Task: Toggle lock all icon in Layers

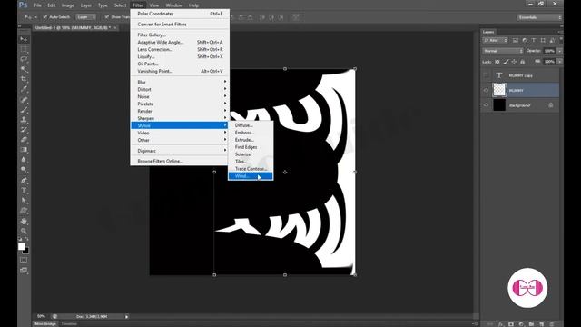Action: [523, 62]
